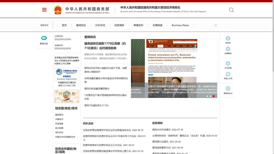Screen dimensions: 274x154
Task: Click the 北京时间 2022/09/03/2AM text
Action: (63, 38)
